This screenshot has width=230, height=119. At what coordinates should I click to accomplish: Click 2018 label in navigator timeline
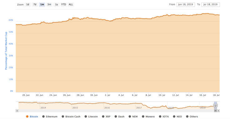[171, 108]
